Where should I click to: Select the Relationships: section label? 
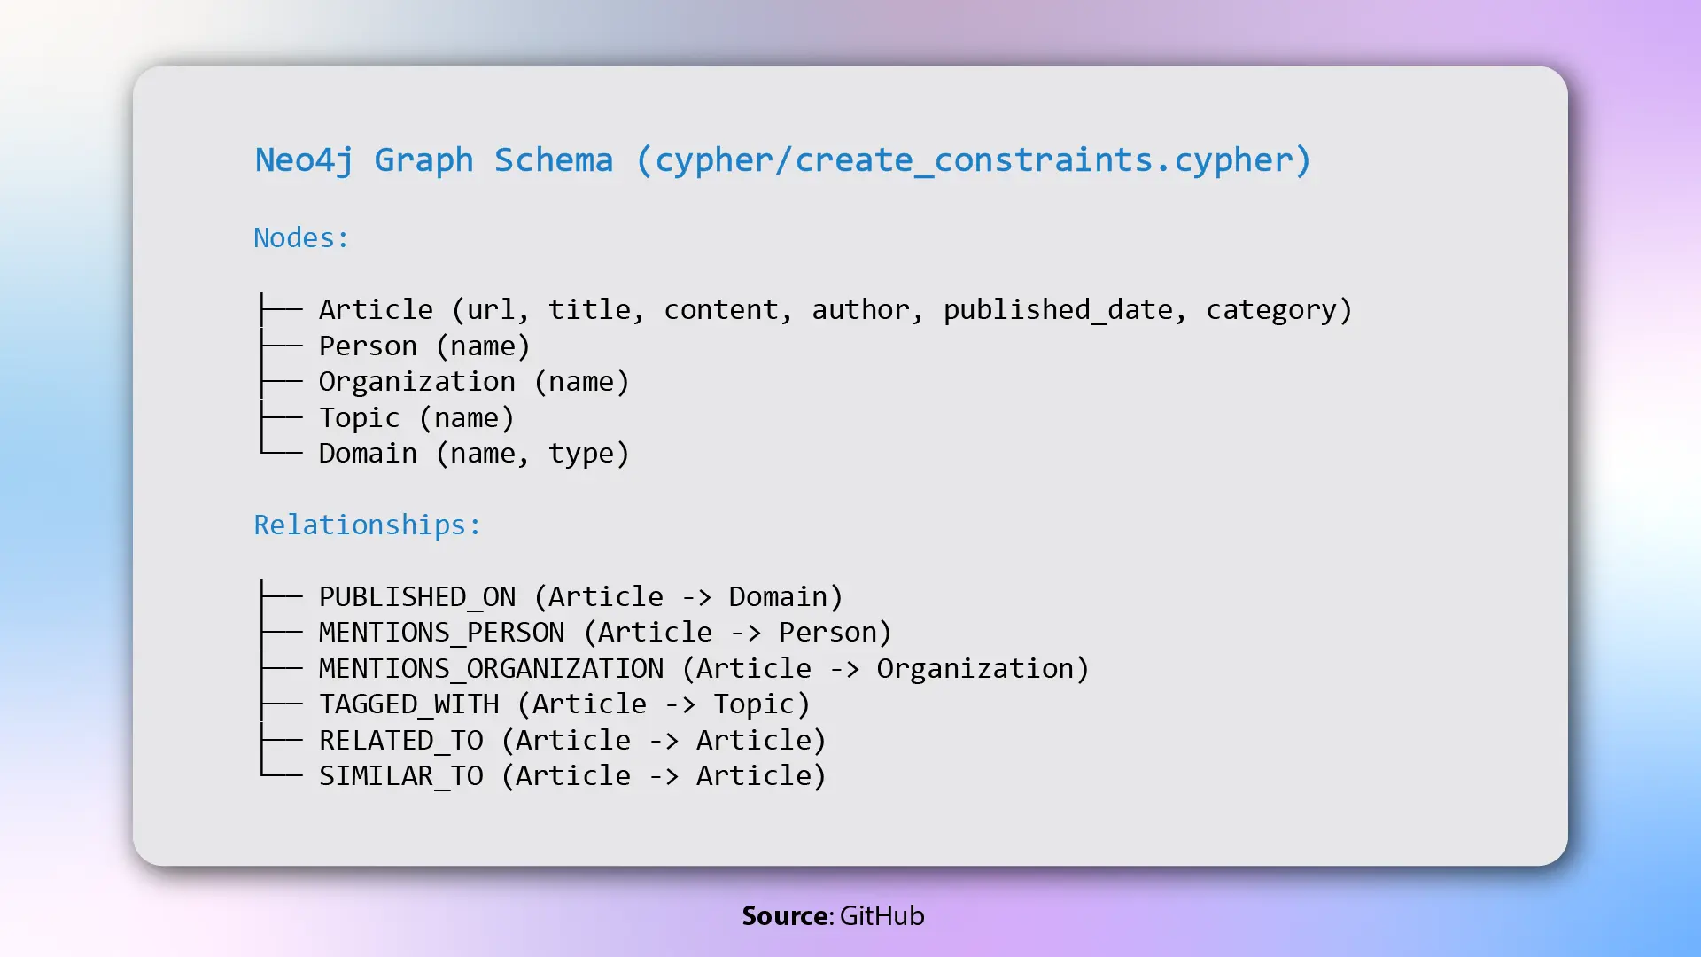click(368, 525)
